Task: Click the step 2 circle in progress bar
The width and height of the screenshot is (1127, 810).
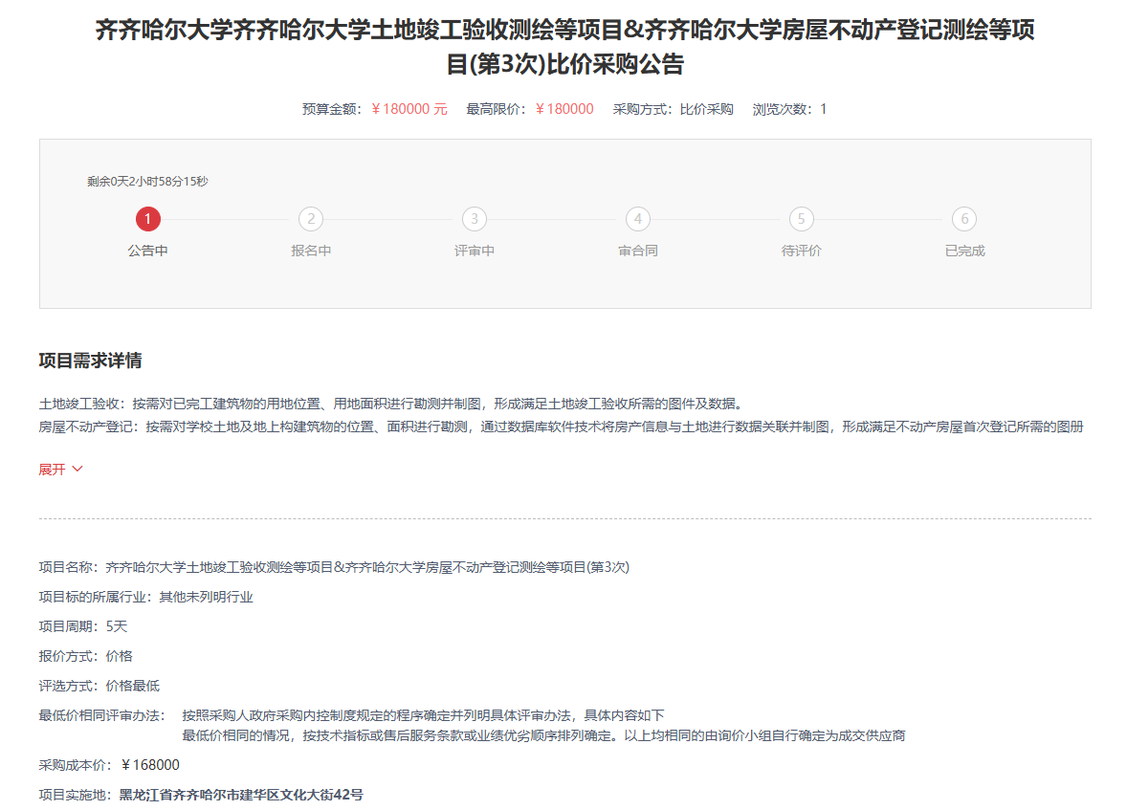Action: [x=311, y=220]
